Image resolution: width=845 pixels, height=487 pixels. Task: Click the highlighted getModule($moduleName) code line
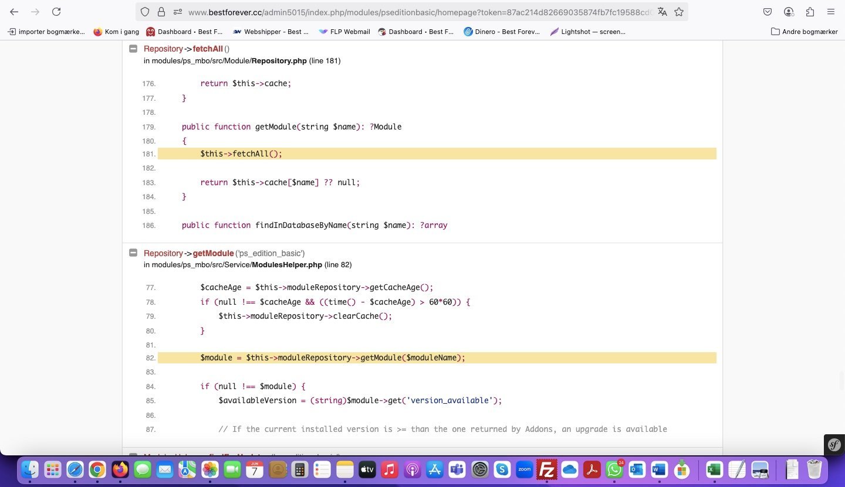[437, 358]
